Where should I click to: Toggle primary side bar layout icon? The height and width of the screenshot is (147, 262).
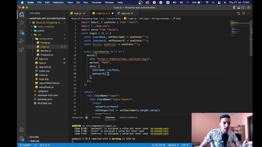tap(235, 7)
